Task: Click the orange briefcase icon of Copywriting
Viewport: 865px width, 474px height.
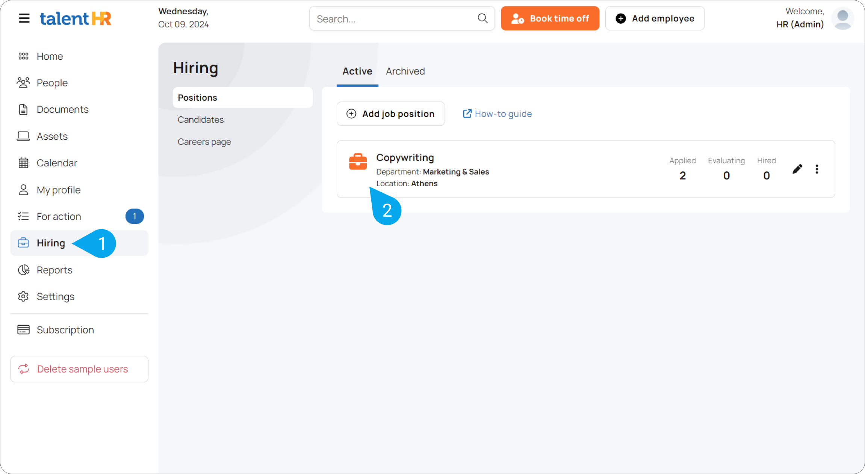Action: 358,162
